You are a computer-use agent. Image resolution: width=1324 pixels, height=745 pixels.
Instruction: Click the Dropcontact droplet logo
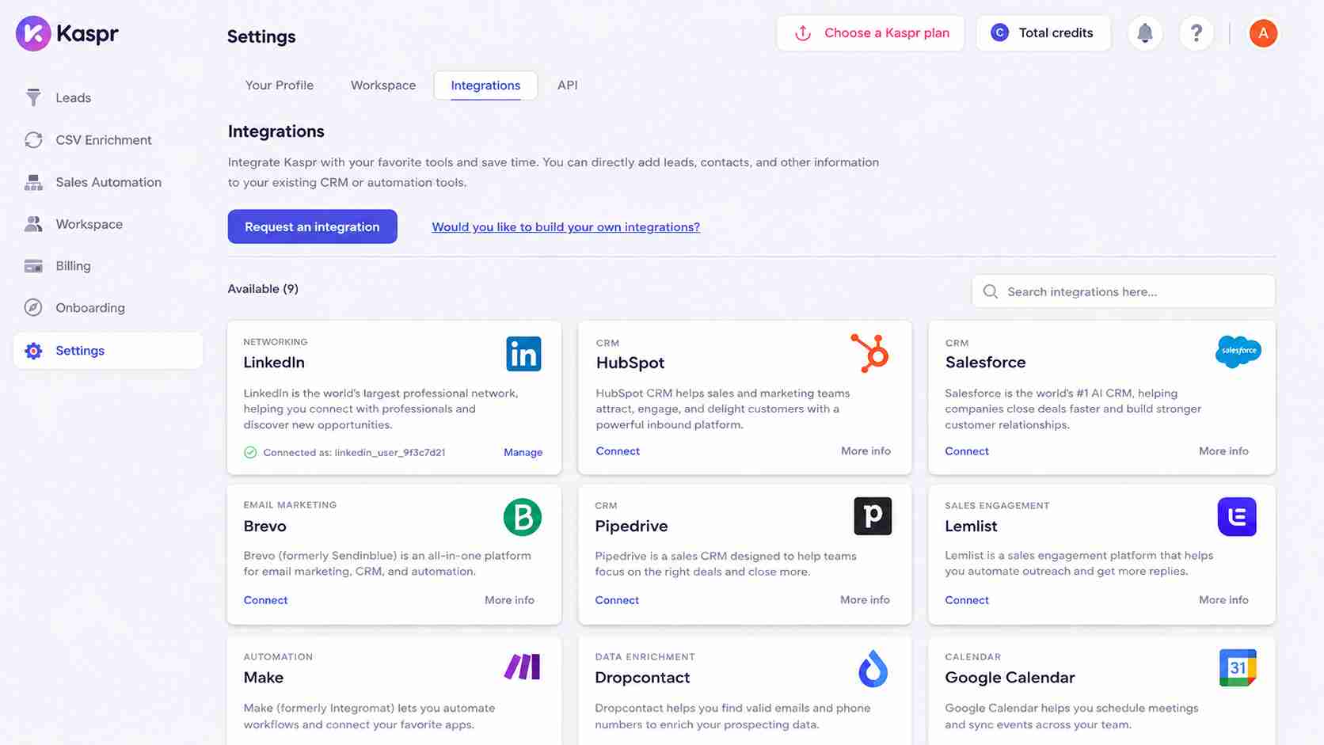tap(873, 668)
